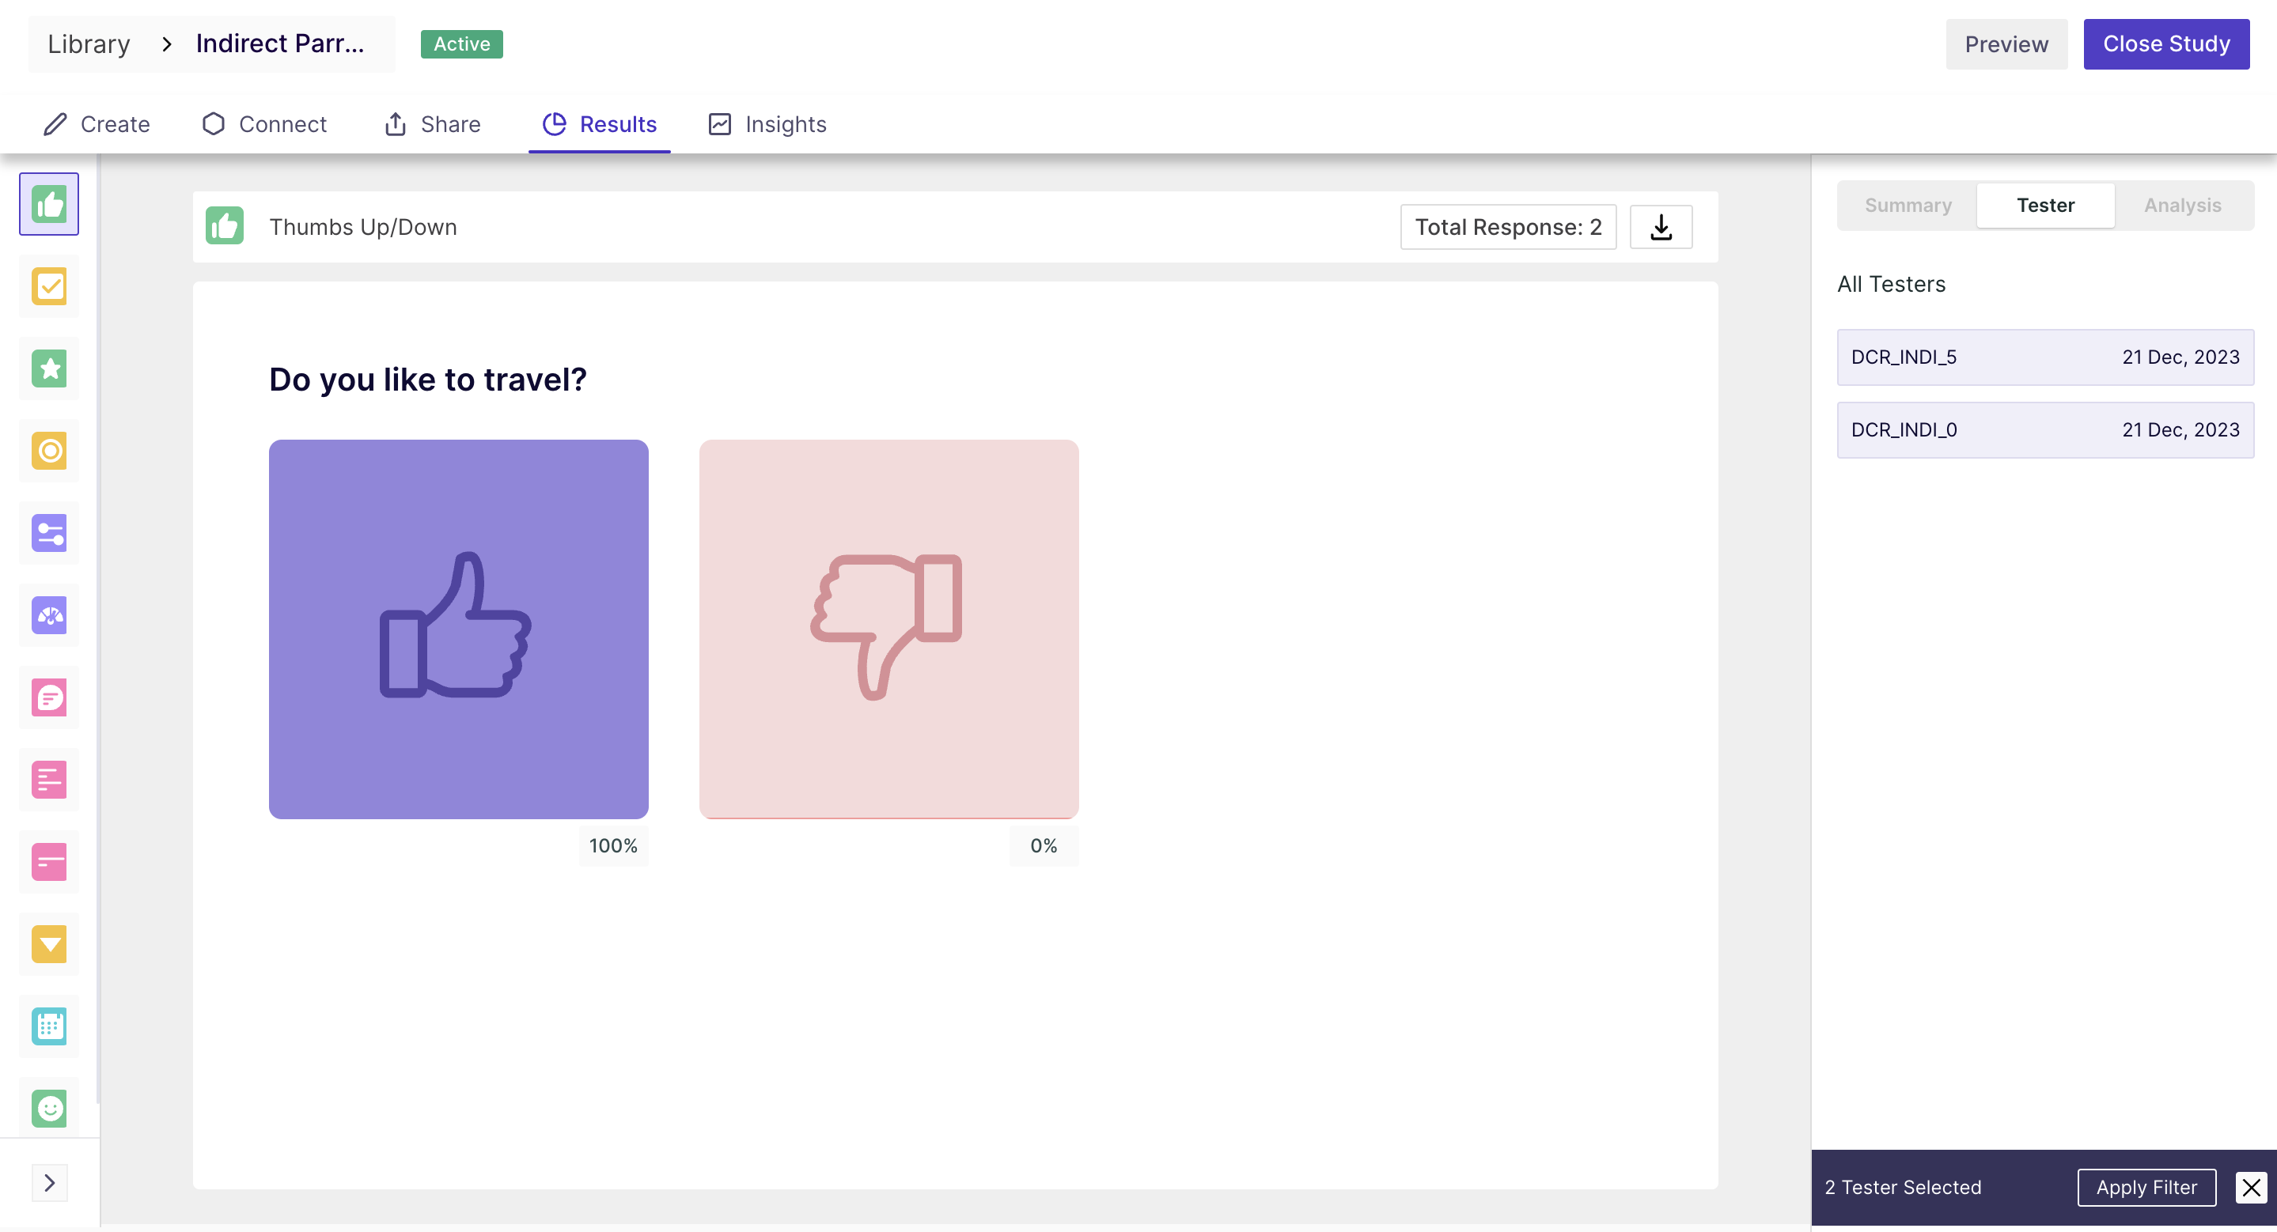Open the green smiley question in sidebar
2277x1232 pixels.
click(50, 1109)
